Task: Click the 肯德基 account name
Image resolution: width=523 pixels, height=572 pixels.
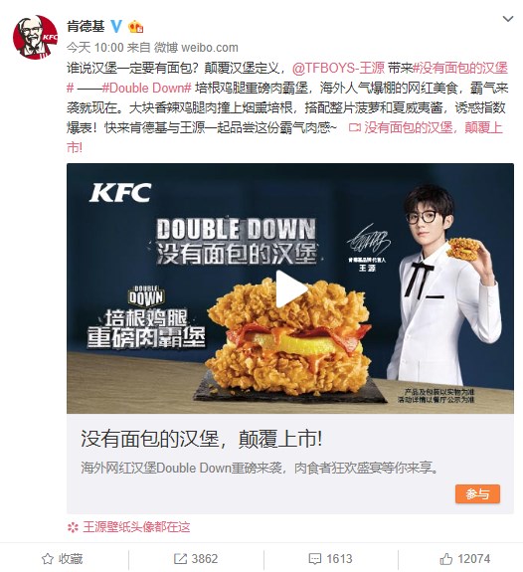Action: tap(86, 26)
